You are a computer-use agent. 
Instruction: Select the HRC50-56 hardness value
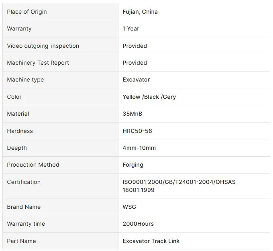(137, 131)
